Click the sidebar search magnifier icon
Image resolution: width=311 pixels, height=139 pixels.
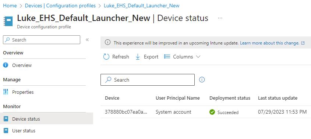click(x=7, y=40)
